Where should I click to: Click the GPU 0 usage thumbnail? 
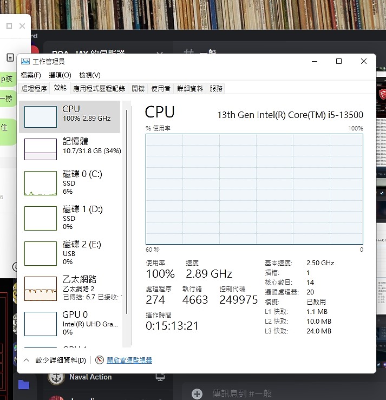click(x=41, y=324)
